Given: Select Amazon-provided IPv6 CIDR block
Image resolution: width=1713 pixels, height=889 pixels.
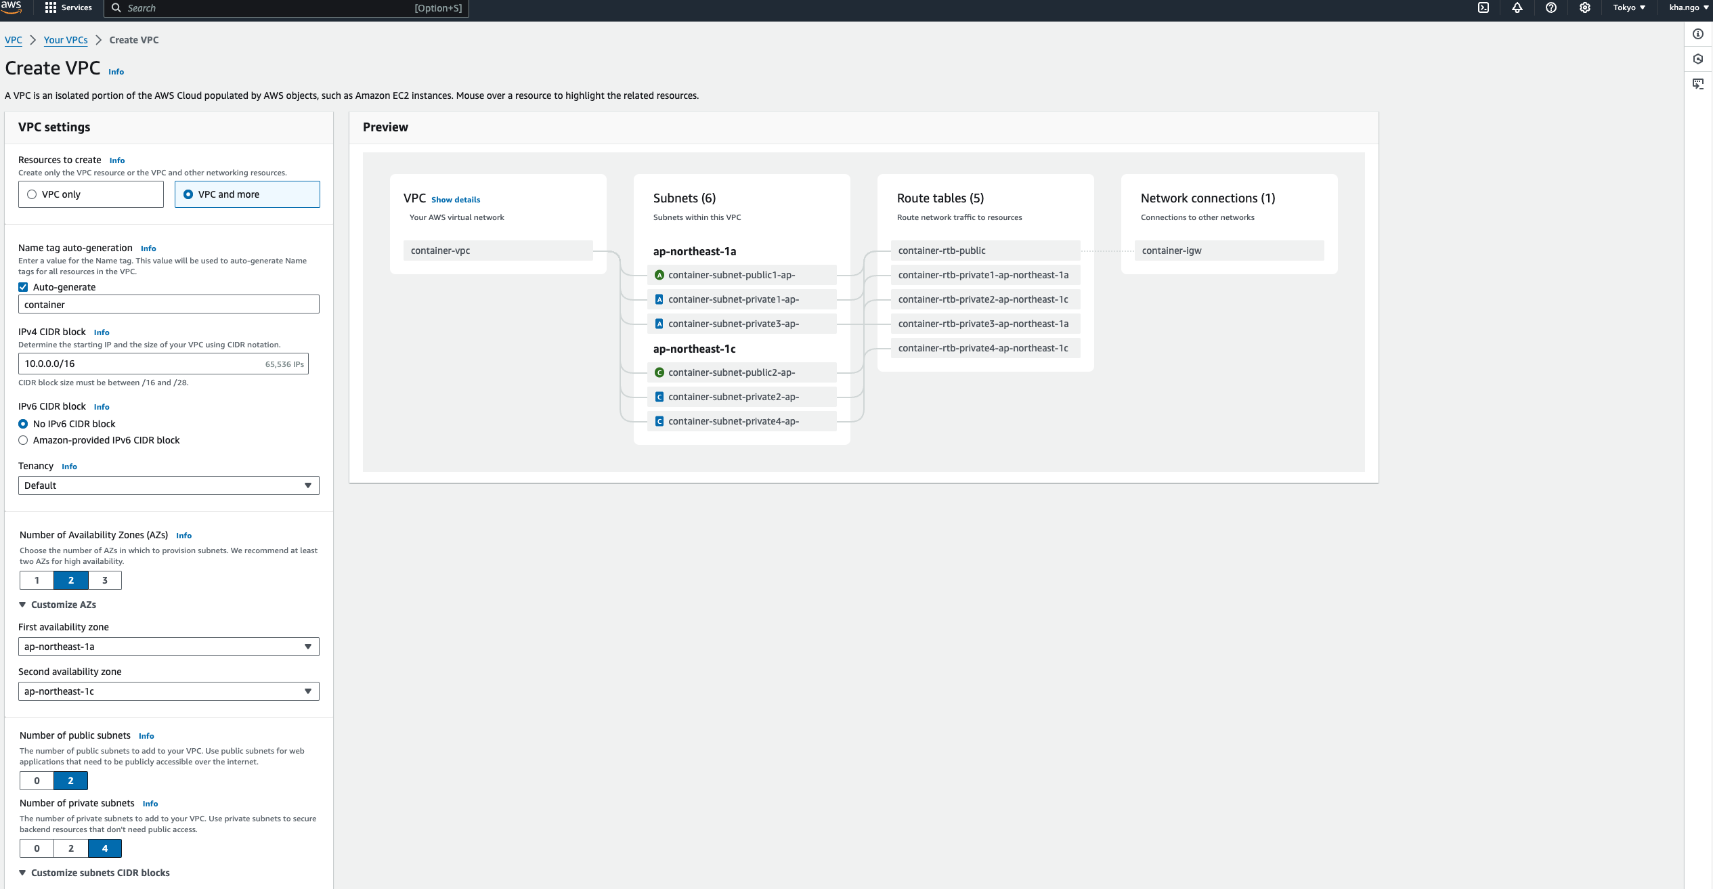Looking at the screenshot, I should pyautogui.click(x=23, y=440).
